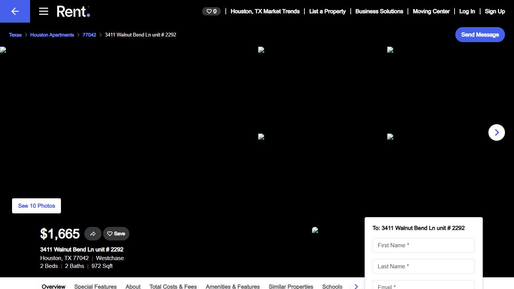Click the Log In link

tap(467, 11)
